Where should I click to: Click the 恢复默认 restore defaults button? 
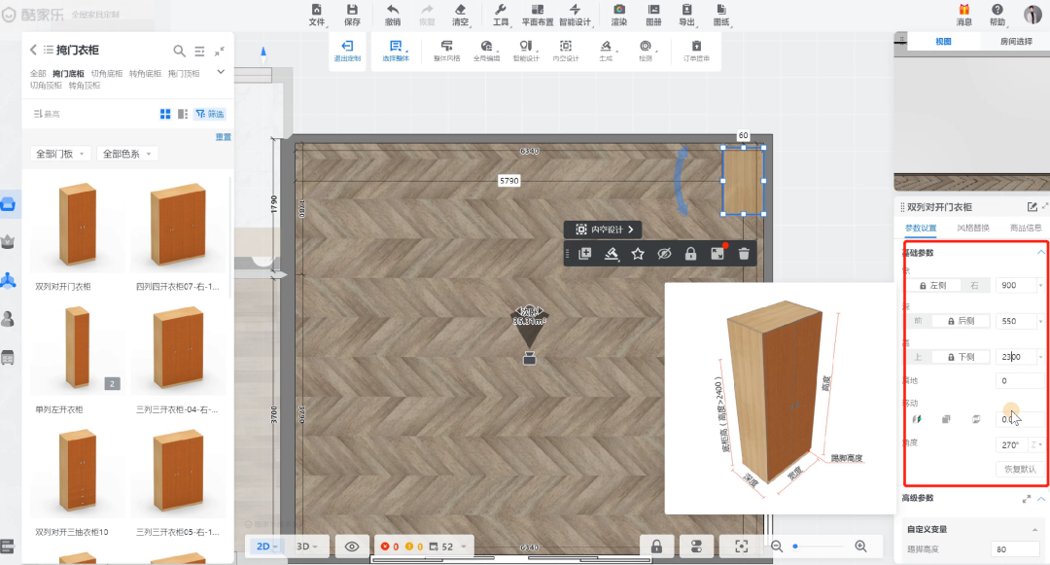(x=1020, y=469)
